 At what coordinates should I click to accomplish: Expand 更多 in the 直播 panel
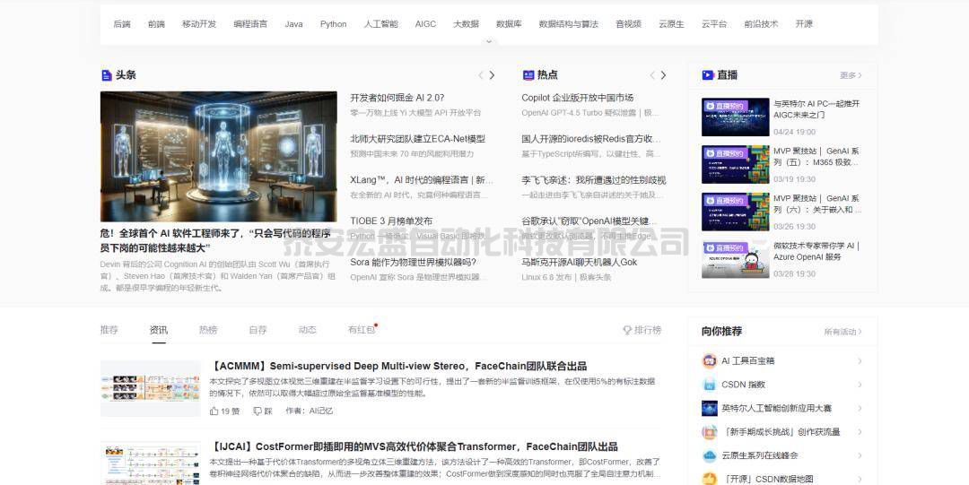coord(851,75)
